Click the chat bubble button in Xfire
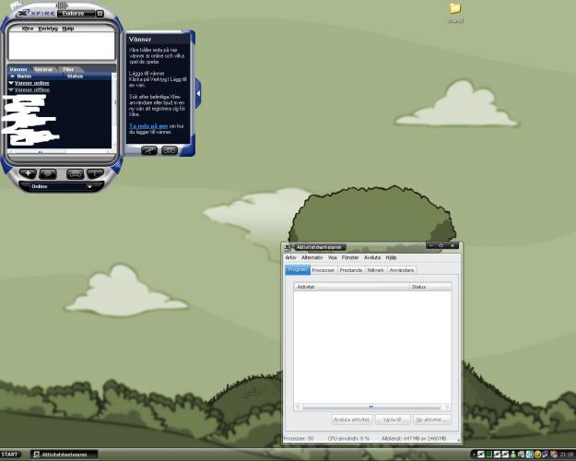 (x=48, y=173)
